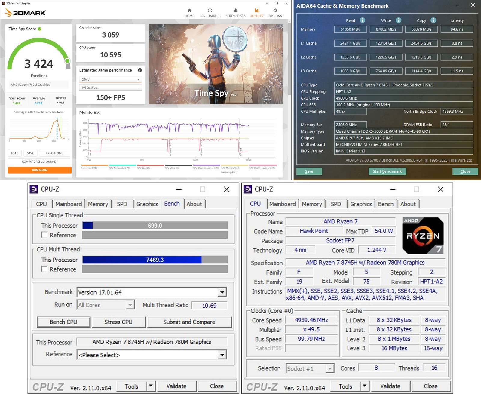Image resolution: width=481 pixels, height=394 pixels.
Task: Click Tools button in CPU-Z CPU window
Action: coord(345,386)
